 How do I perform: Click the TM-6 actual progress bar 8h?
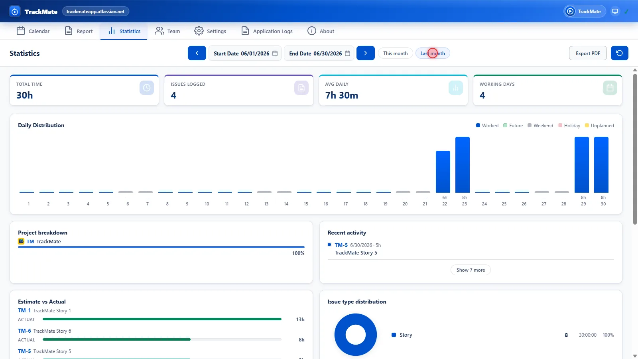click(162, 339)
